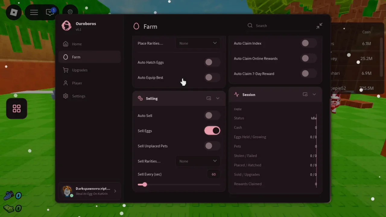This screenshot has height=217, width=386.
Task: Adjust the Sell Every slider handle
Action: (144, 184)
